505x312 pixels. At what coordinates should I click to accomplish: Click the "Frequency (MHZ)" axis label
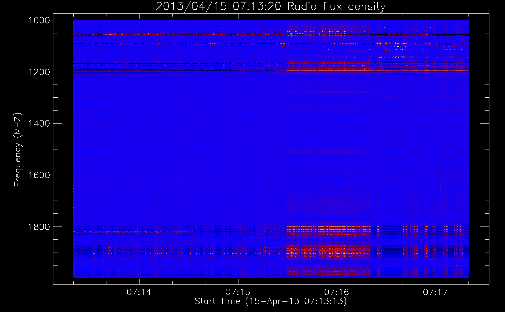tap(18, 150)
